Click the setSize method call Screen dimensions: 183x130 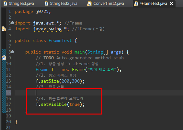pyautogui.click(x=50, y=81)
